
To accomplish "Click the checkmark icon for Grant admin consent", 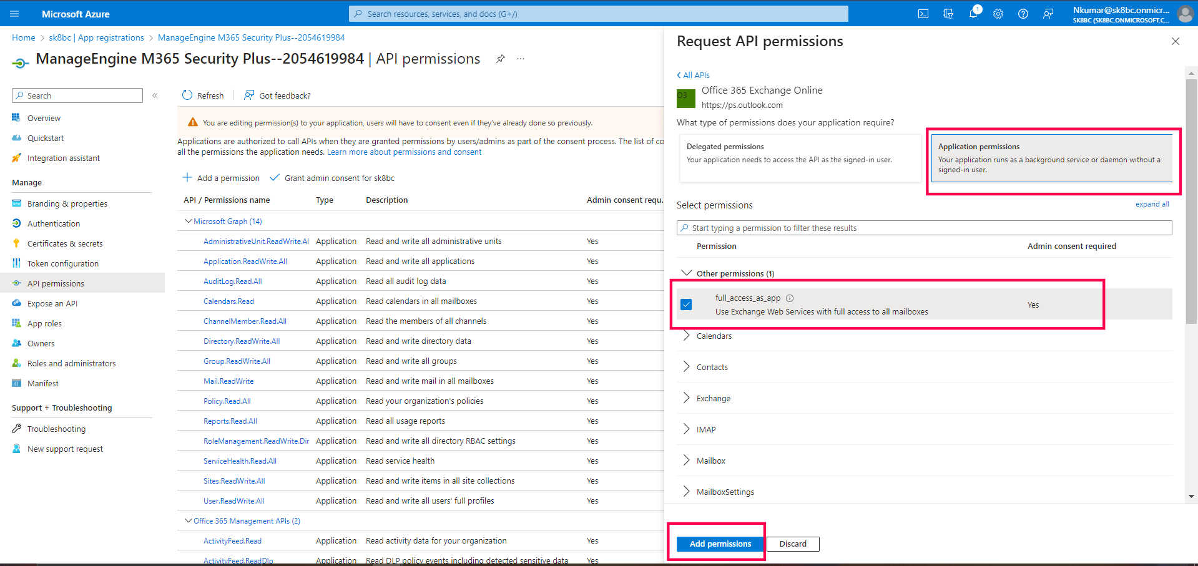I will tap(274, 177).
